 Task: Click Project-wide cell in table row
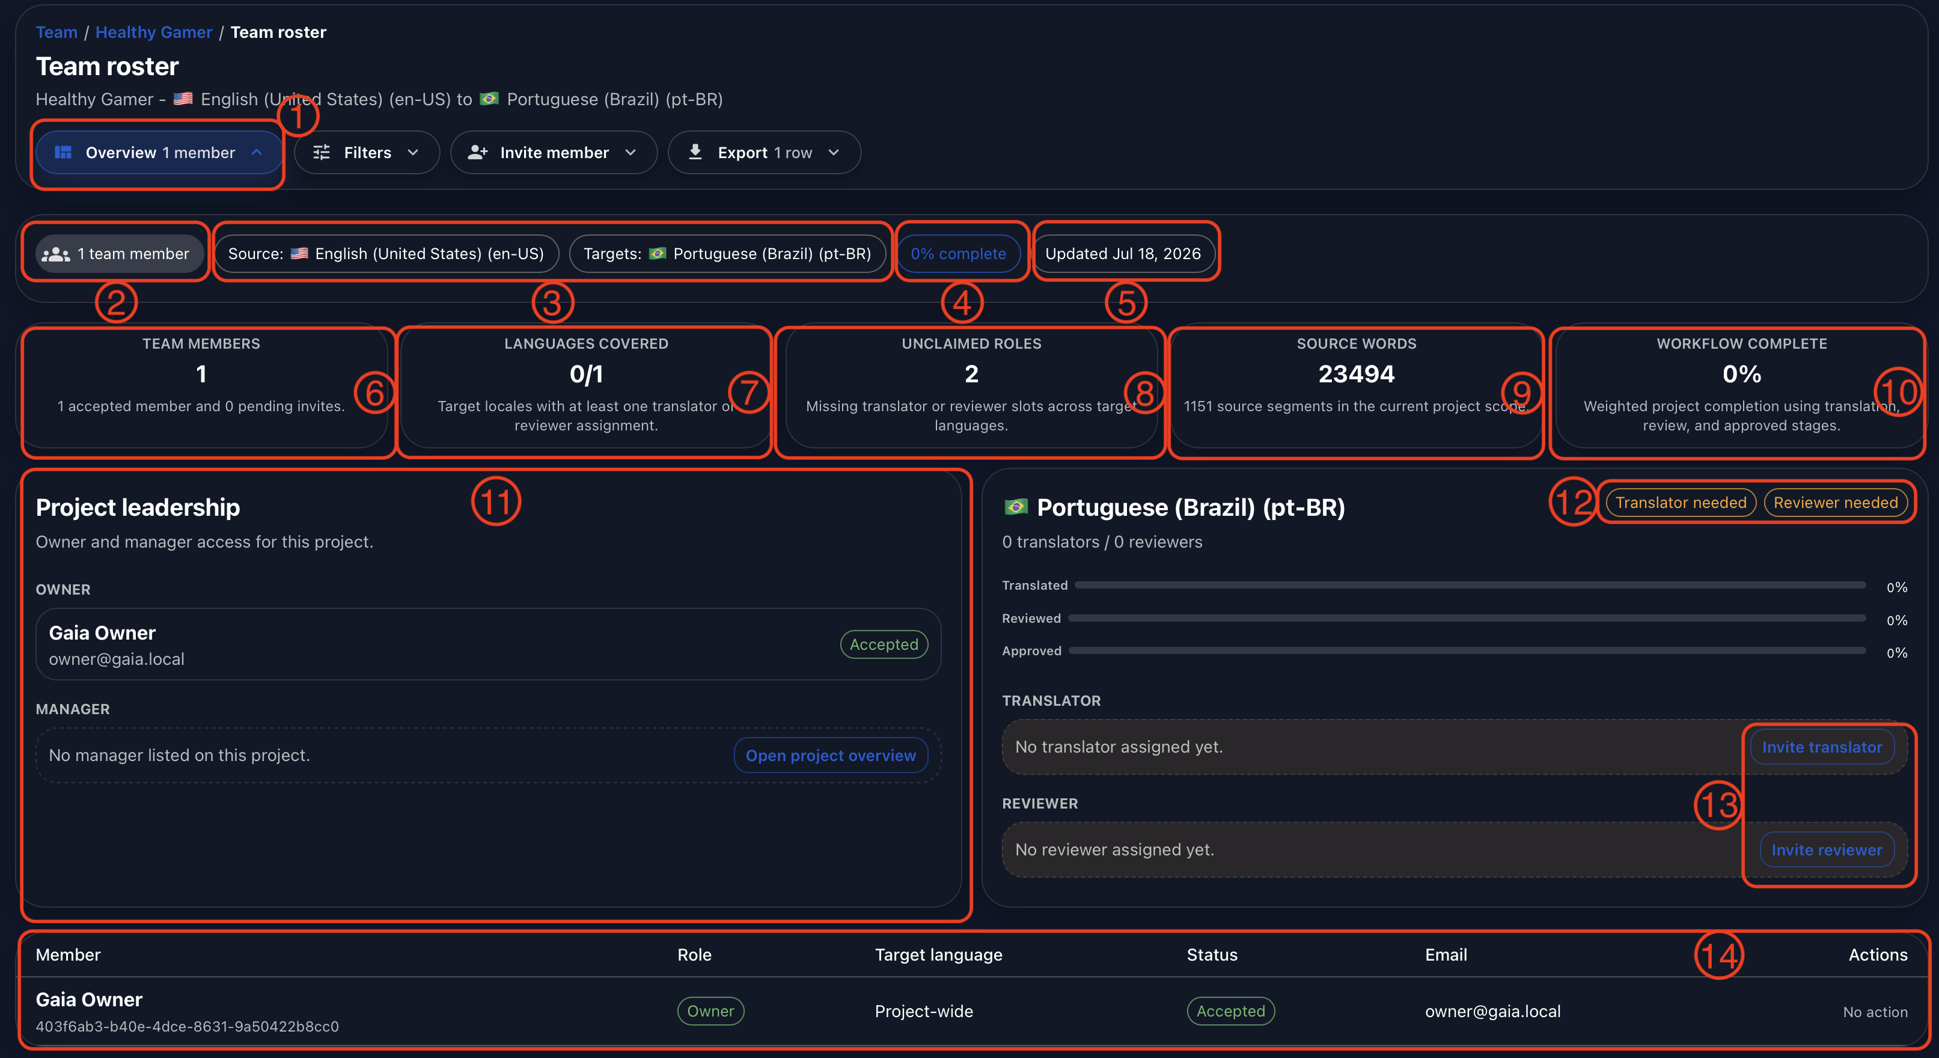[x=924, y=1011]
